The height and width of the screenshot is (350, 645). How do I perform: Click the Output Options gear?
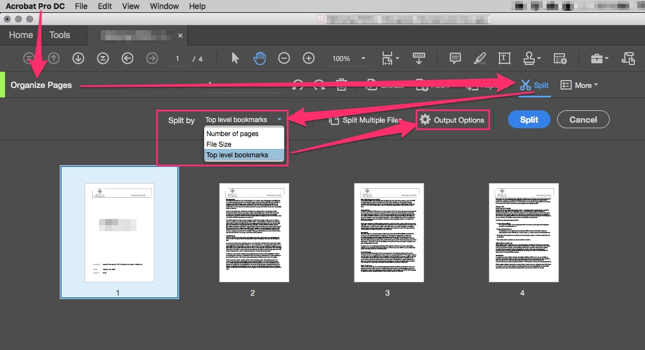(453, 120)
